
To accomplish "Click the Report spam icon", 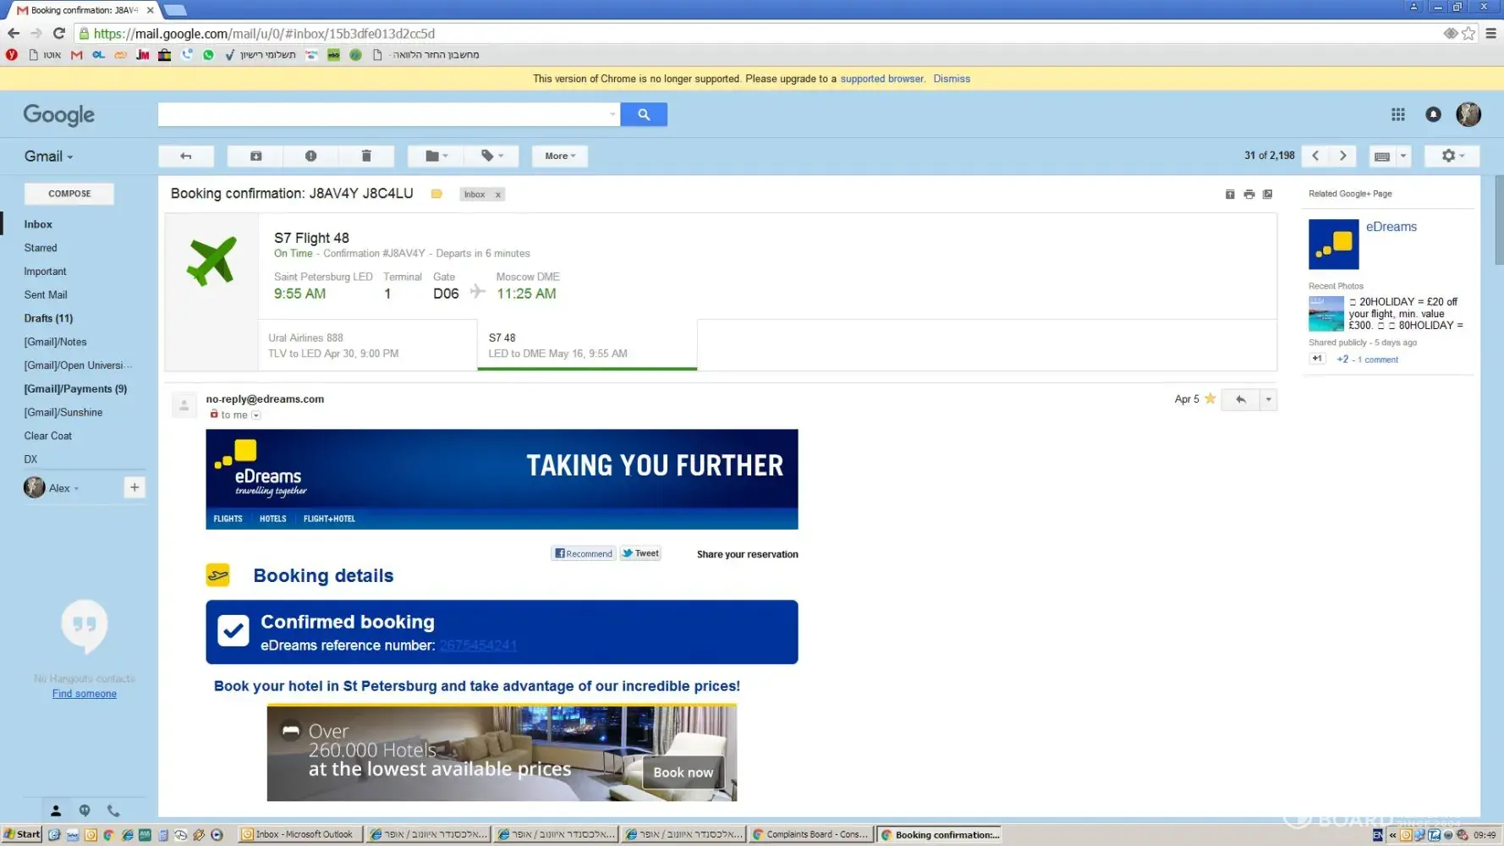I will pyautogui.click(x=310, y=156).
